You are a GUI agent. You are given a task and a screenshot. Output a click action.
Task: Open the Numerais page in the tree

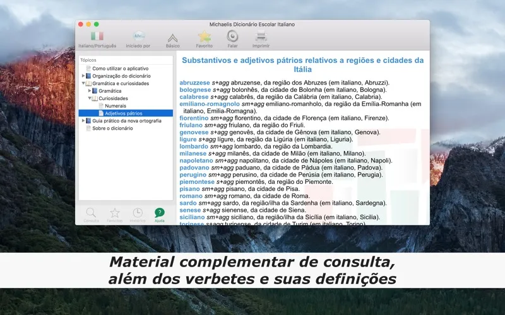[116, 106]
